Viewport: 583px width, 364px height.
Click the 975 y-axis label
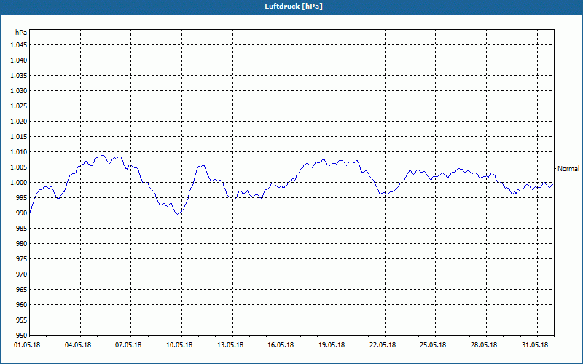click(23, 259)
